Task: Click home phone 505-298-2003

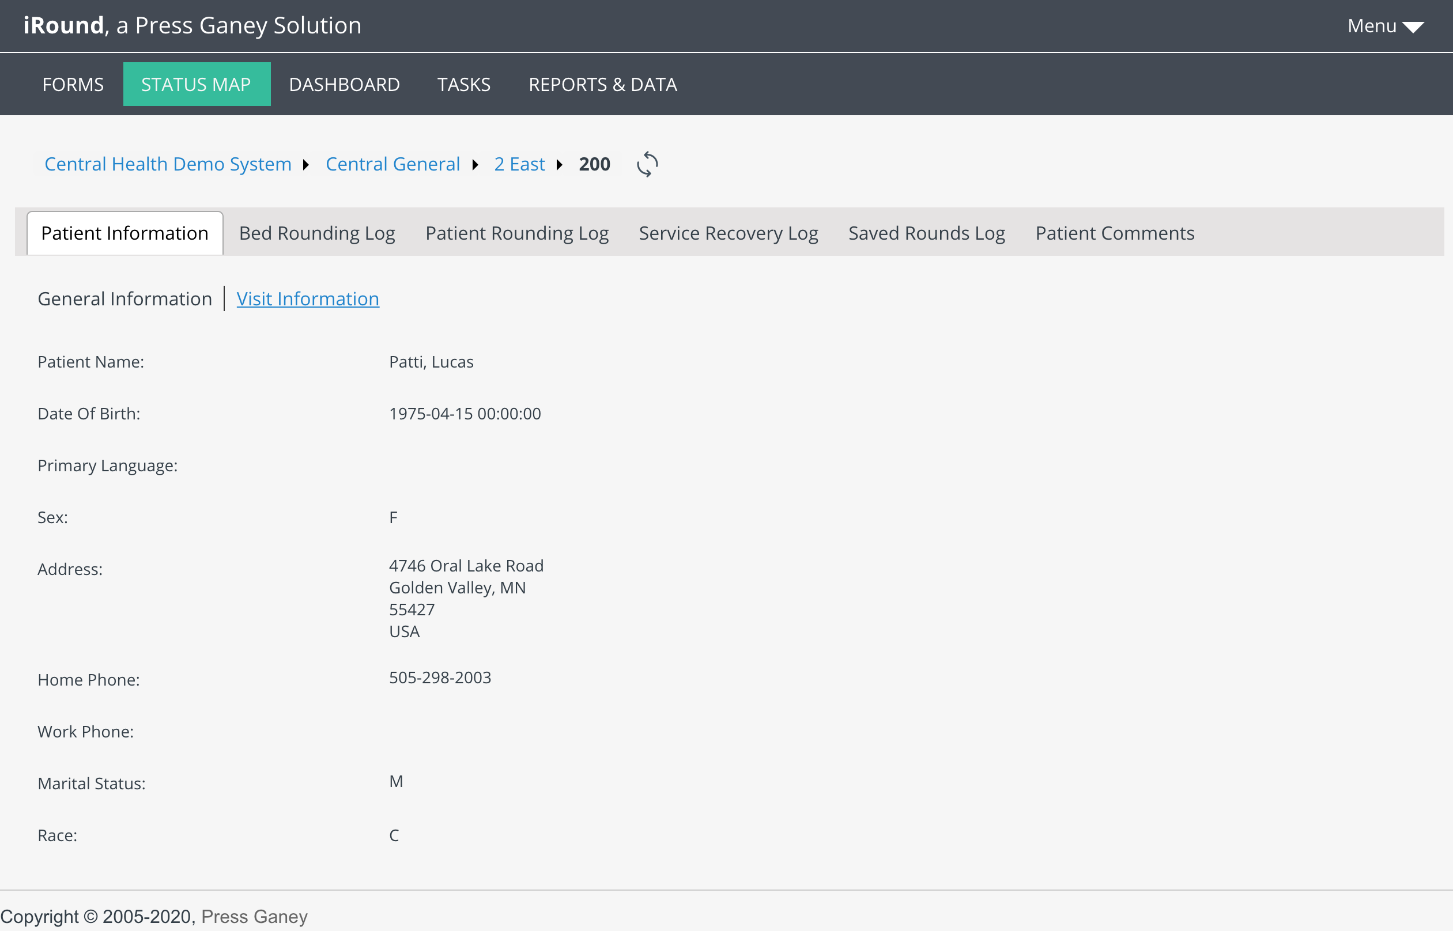Action: click(440, 678)
